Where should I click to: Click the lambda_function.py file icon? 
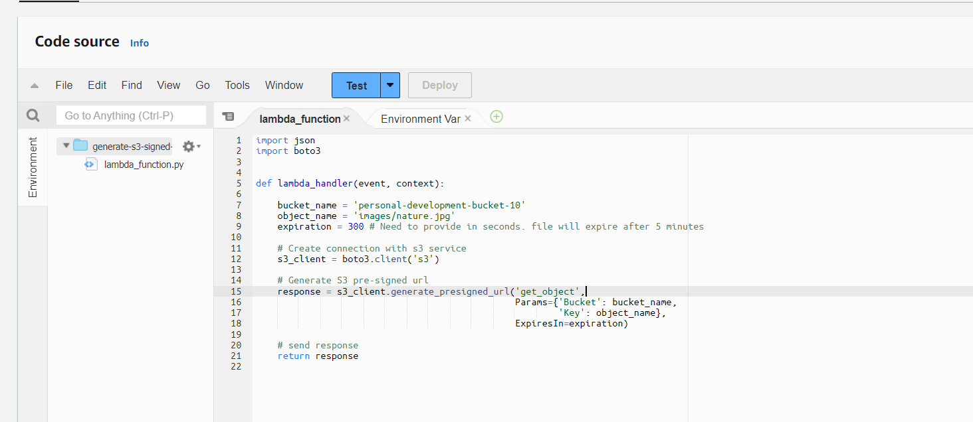point(91,164)
